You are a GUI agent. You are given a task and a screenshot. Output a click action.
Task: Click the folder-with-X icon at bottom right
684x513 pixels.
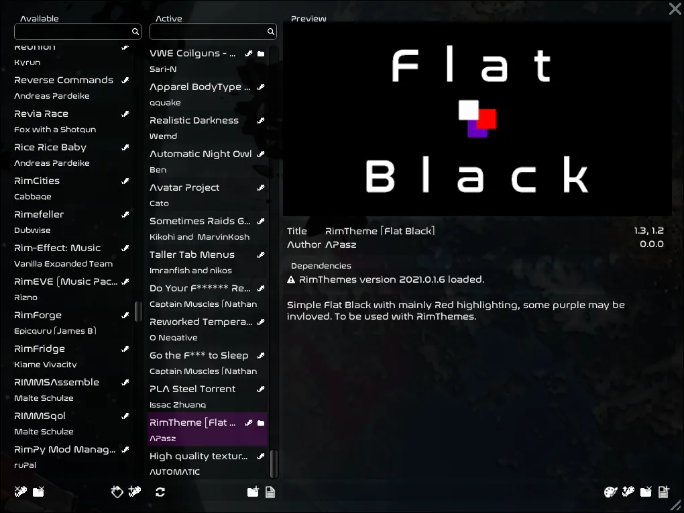click(646, 492)
